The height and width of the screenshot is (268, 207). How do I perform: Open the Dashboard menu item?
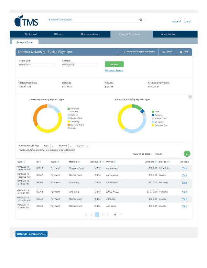(31, 34)
